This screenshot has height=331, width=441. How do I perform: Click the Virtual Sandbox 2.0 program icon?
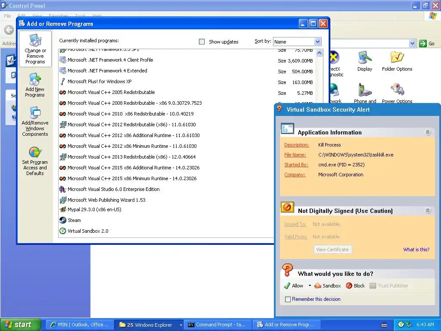[x=63, y=231]
